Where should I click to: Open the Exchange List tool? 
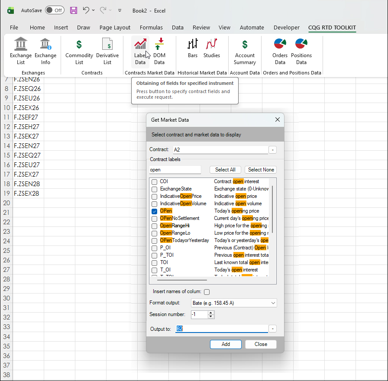coord(21,51)
